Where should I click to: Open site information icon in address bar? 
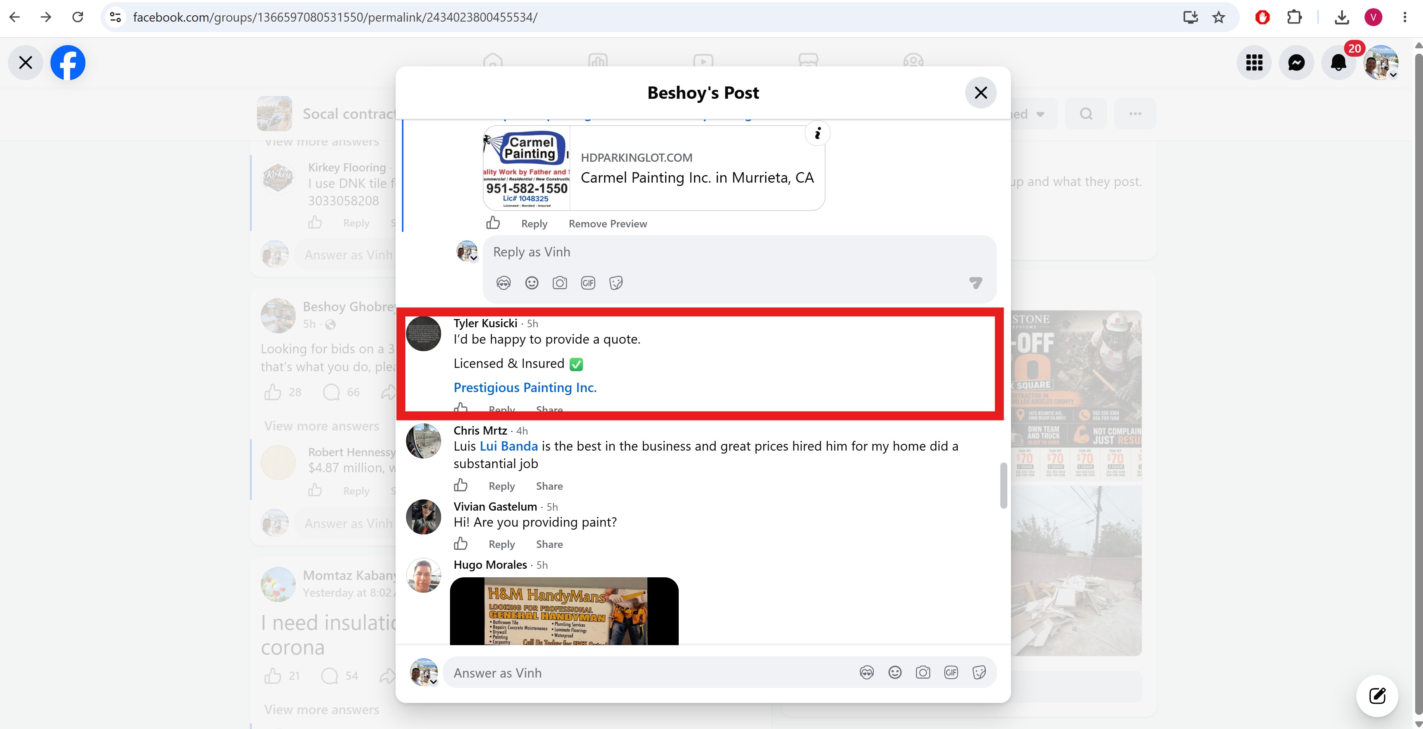[115, 17]
